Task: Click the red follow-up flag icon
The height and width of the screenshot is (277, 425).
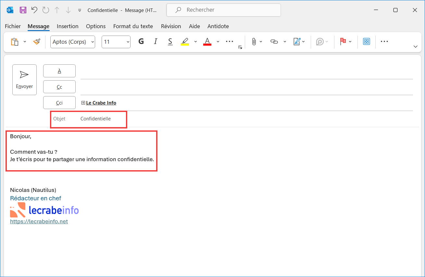Action: pos(343,41)
